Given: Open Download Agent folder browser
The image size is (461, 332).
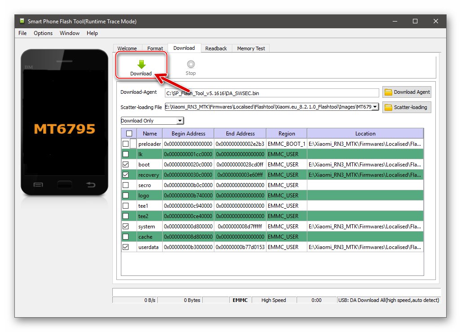Looking at the screenshot, I should [407, 92].
